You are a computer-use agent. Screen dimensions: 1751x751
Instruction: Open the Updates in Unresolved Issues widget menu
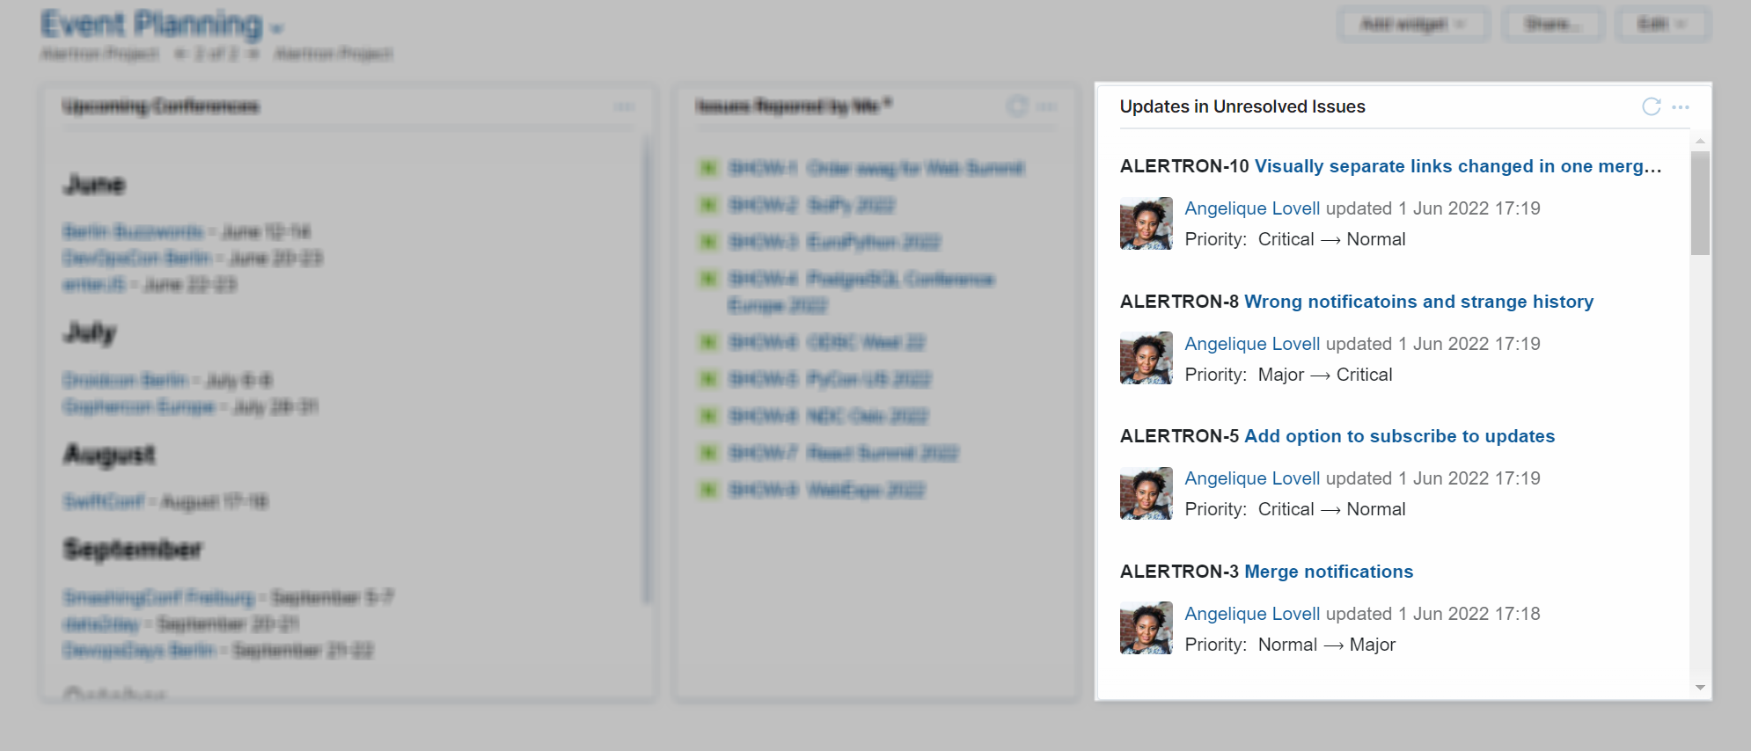point(1681,106)
